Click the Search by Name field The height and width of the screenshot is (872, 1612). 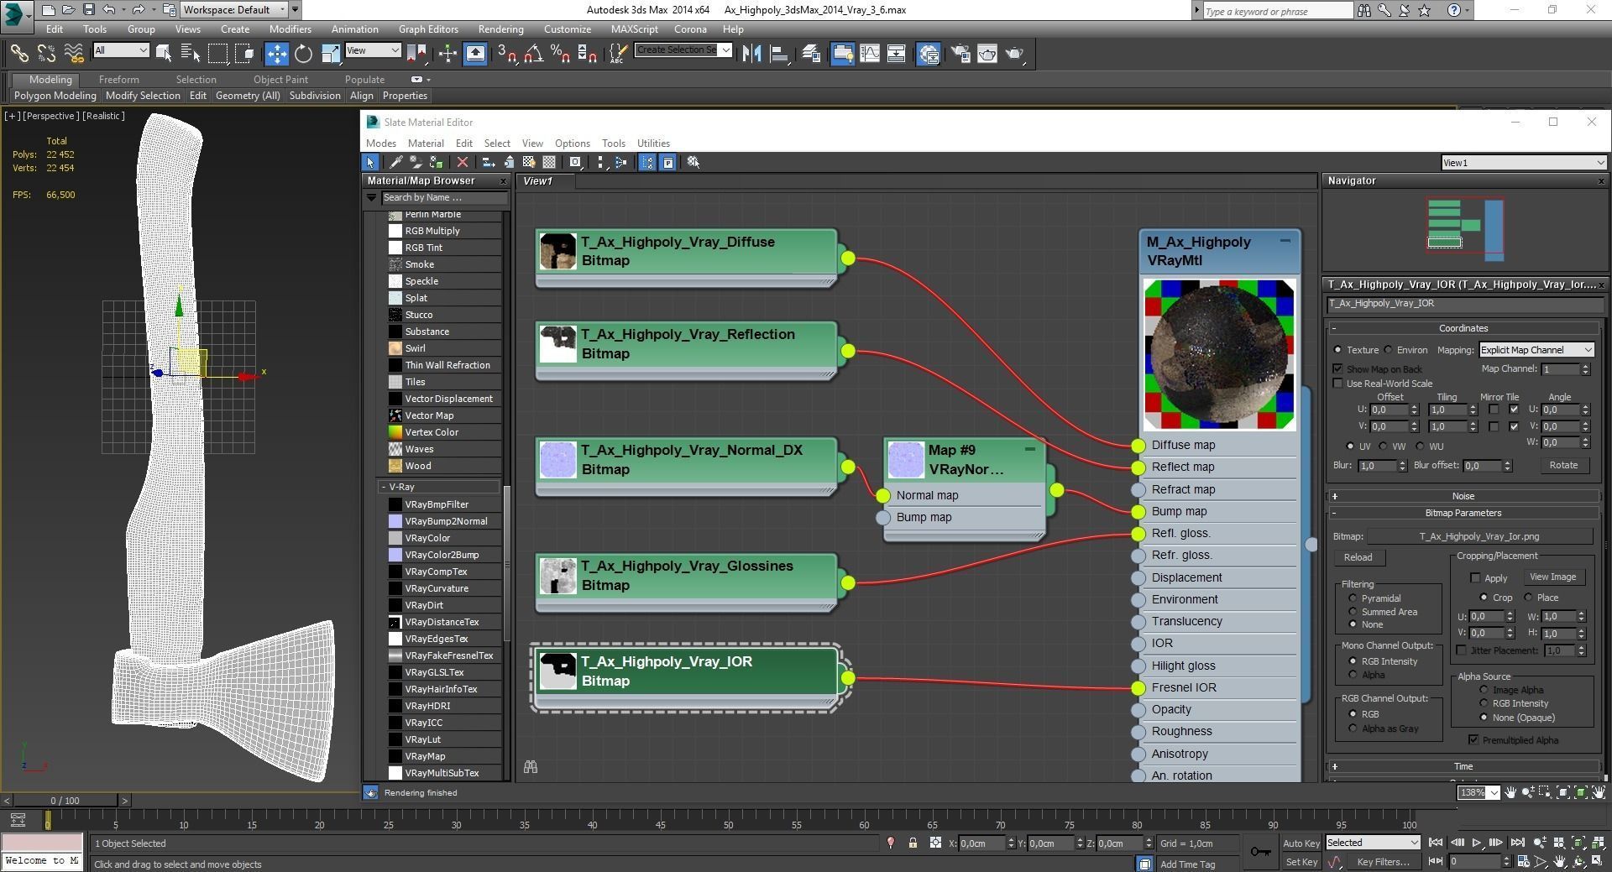444,198
